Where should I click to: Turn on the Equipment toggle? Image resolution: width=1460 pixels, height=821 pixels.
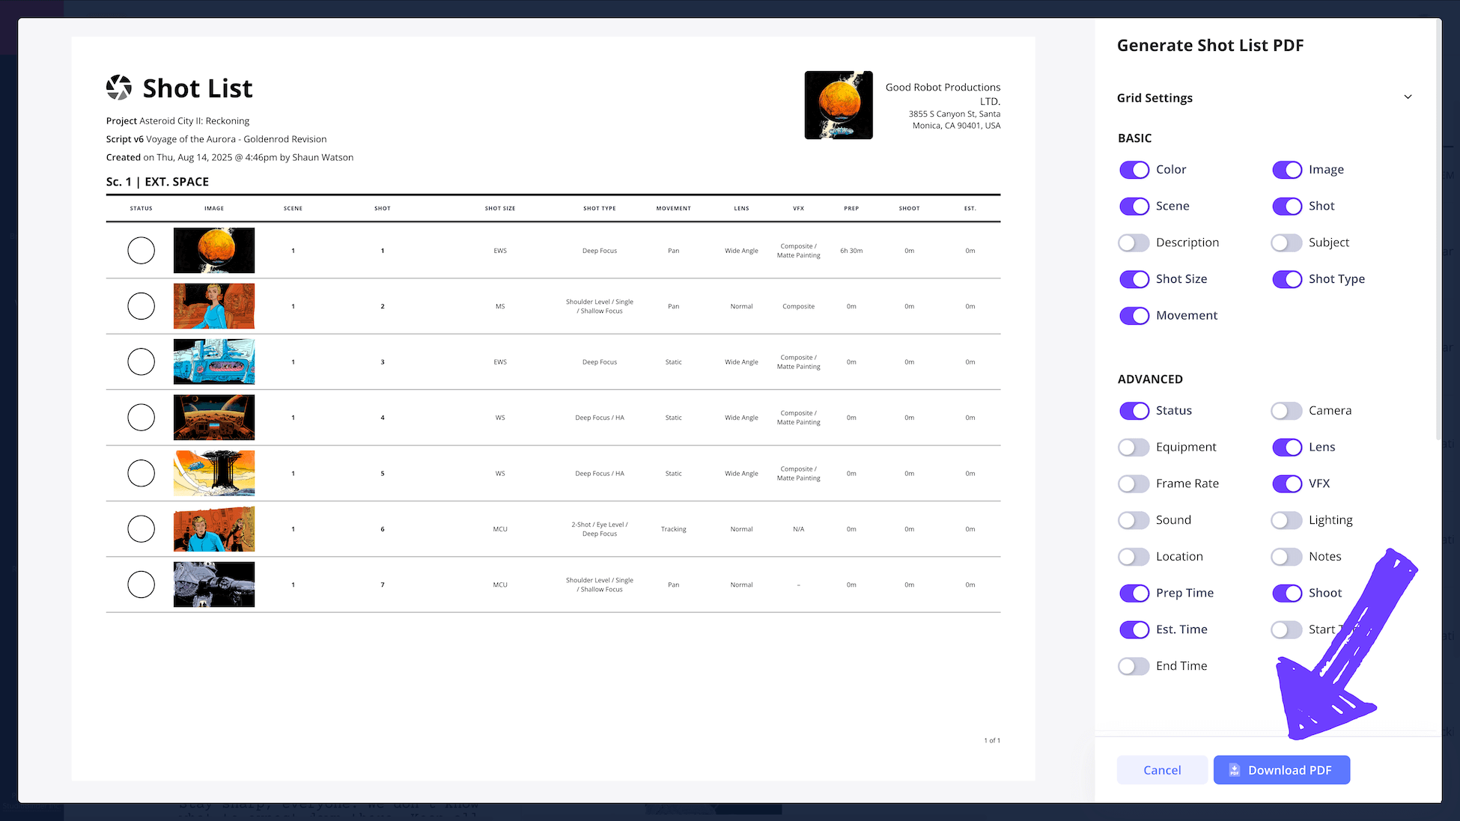[1134, 448]
